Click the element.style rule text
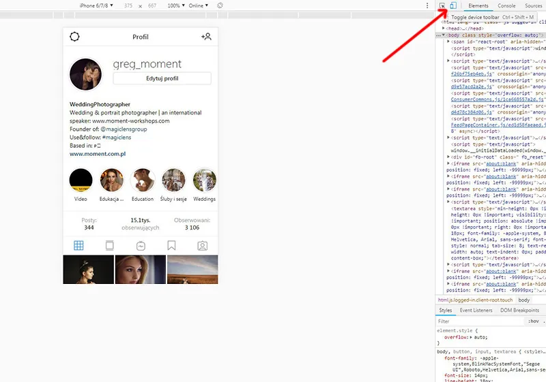 tap(457, 331)
